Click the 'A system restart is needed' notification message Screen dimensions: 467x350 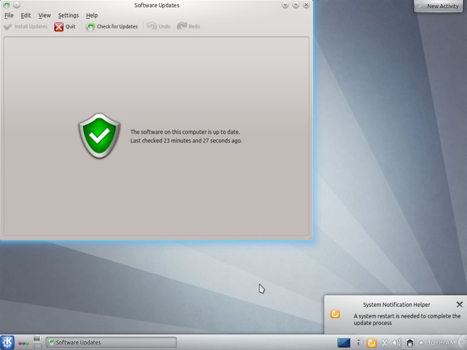pos(407,319)
